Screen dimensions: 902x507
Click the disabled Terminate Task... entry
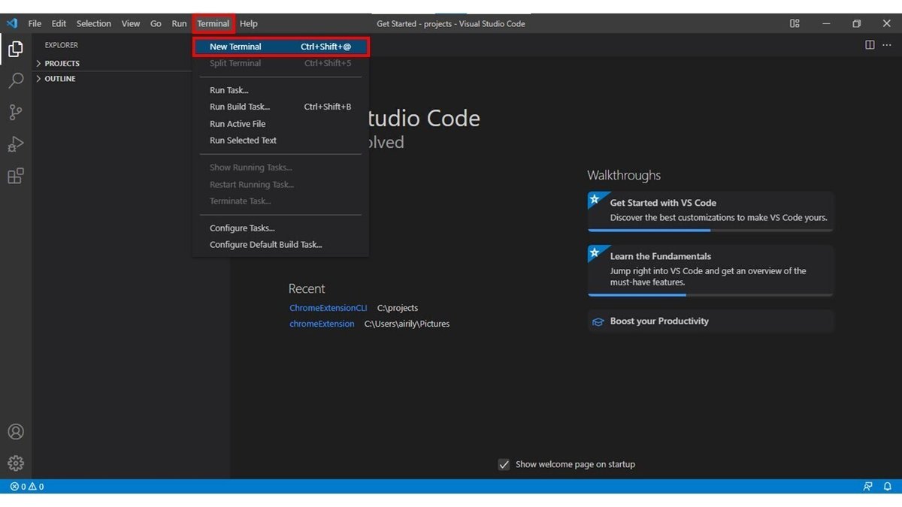click(280, 201)
